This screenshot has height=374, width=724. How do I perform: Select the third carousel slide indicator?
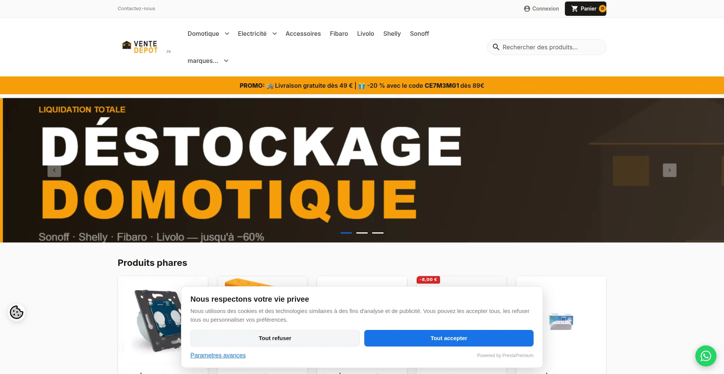378,233
